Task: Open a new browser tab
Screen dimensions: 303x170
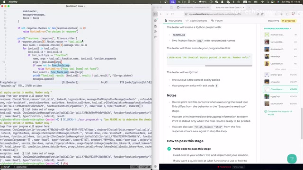Action: click(250, 8)
